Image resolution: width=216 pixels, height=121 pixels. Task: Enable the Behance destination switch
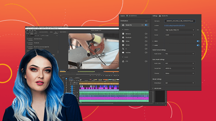coord(146,34)
